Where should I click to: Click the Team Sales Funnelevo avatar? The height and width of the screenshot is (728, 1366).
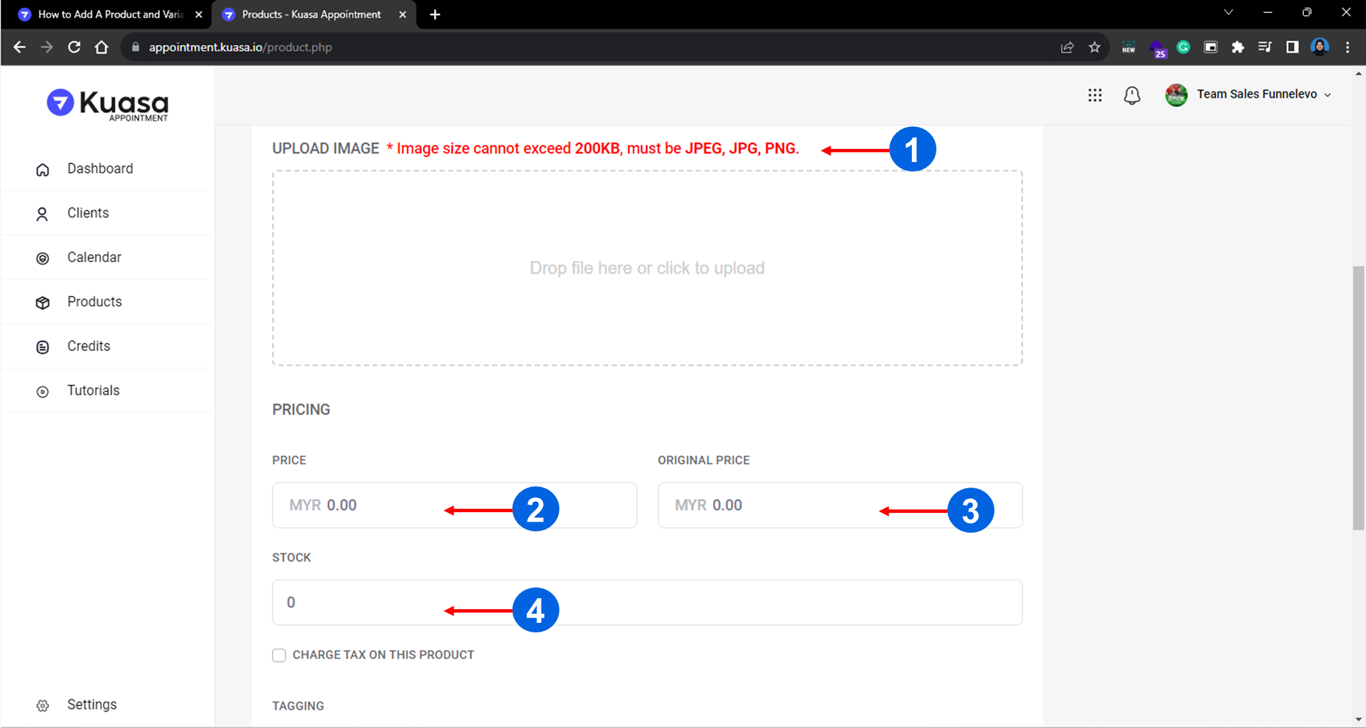[1175, 95]
